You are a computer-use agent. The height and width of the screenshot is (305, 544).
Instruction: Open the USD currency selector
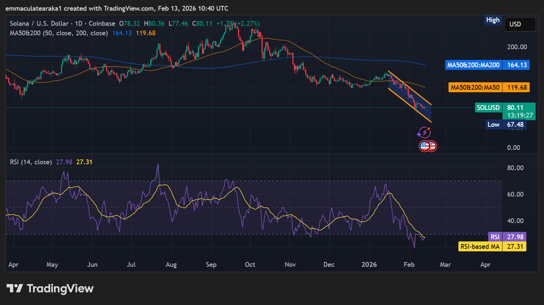tap(519, 24)
